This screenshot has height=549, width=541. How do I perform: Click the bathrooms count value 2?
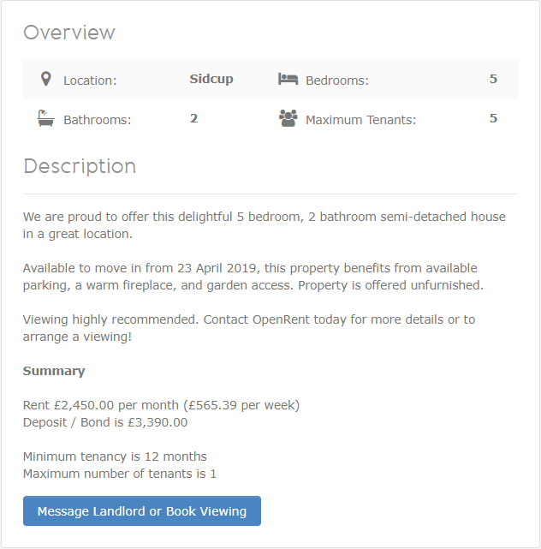(193, 119)
